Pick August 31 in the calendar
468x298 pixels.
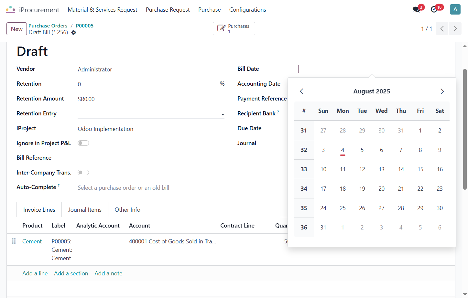[323, 228]
